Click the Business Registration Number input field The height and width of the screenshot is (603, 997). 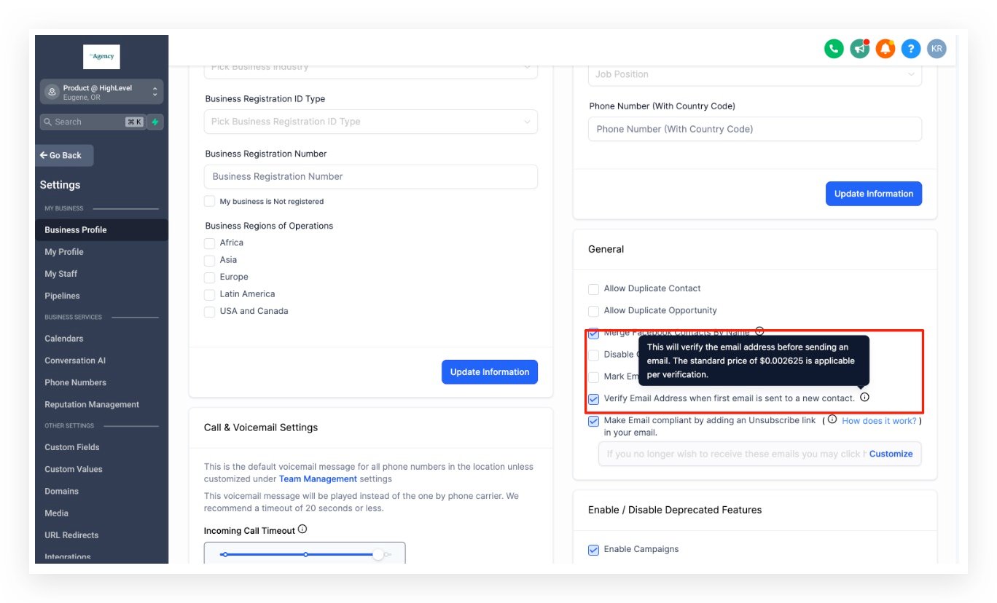(x=370, y=176)
